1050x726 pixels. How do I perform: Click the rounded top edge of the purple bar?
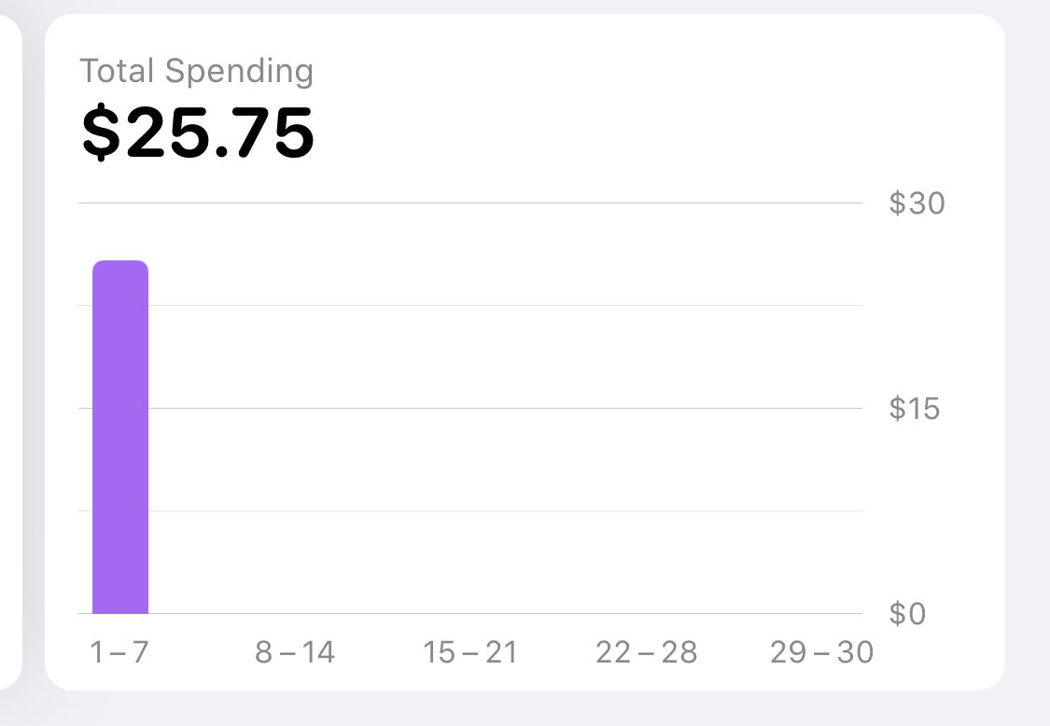(x=119, y=262)
